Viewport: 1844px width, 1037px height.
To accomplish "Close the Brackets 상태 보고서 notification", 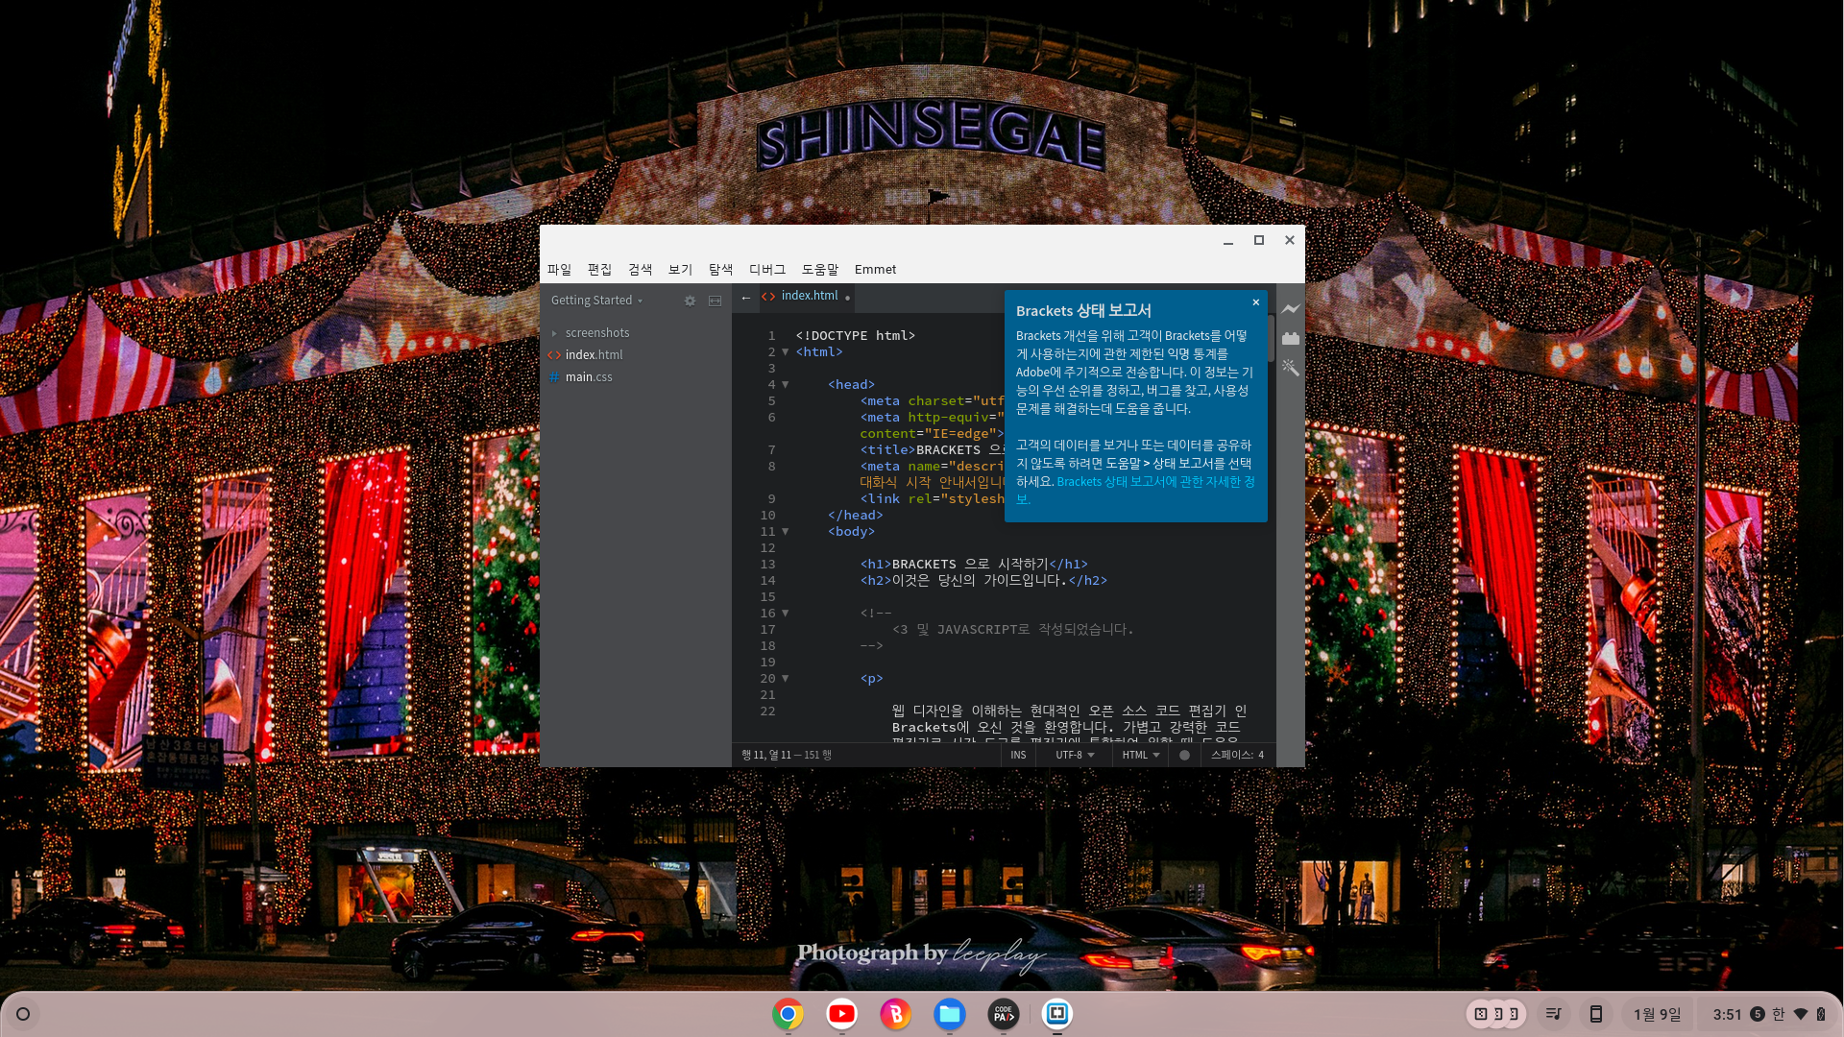I will coord(1255,302).
